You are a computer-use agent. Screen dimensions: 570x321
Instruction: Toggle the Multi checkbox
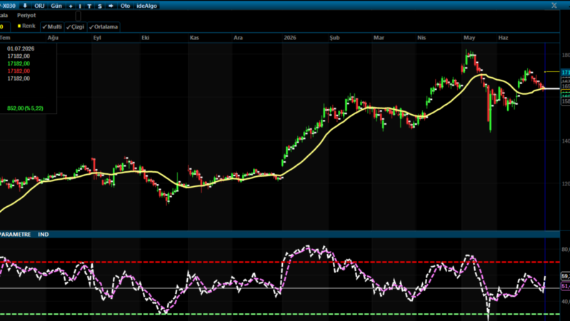[52, 27]
